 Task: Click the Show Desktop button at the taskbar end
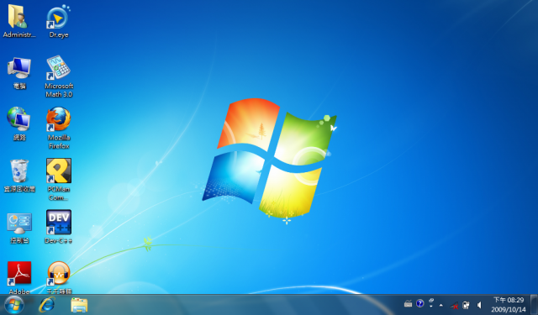pos(534,305)
